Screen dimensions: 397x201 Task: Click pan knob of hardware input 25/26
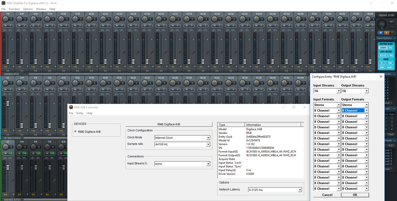[x=131, y=19]
